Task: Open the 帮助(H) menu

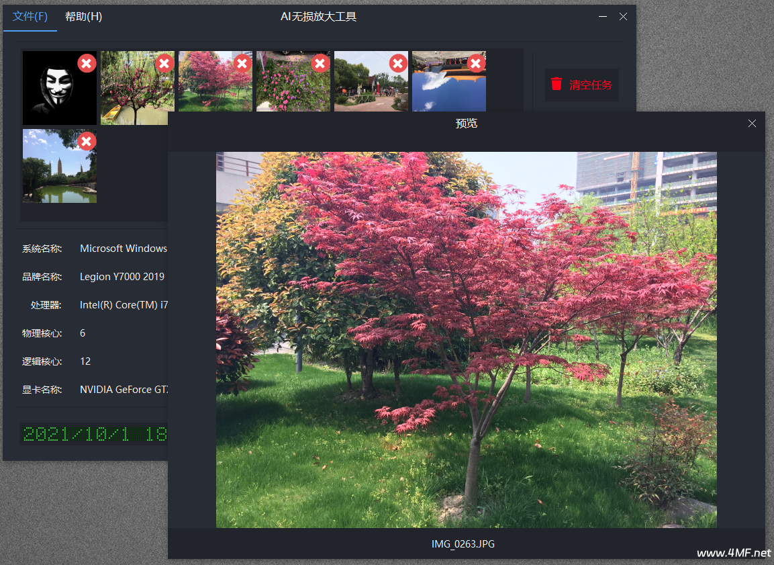Action: click(x=84, y=17)
